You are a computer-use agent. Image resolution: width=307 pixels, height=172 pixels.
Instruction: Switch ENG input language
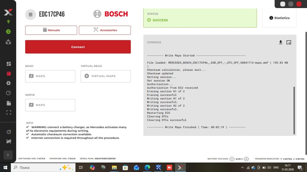[276, 168]
